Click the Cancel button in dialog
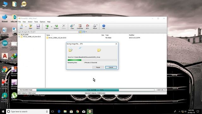Image resolution: width=202 pixels, height=114 pixels. pos(111,67)
